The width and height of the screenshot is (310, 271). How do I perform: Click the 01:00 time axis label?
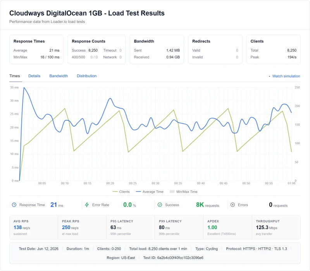291,183
